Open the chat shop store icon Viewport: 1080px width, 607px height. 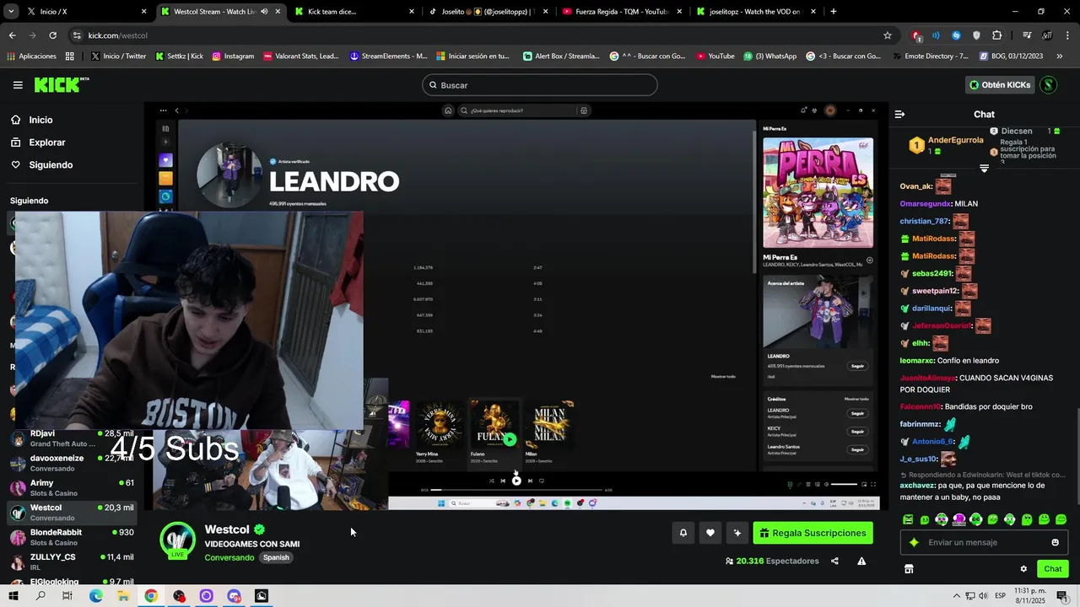coord(909,569)
